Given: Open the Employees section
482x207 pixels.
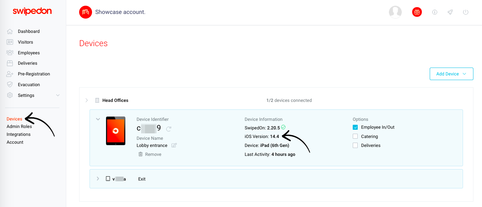Looking at the screenshot, I should (x=29, y=53).
